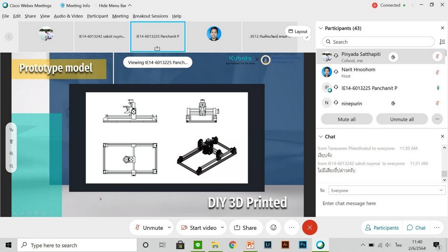
Task: Click the participant Search field
Action: pyautogui.click(x=378, y=42)
